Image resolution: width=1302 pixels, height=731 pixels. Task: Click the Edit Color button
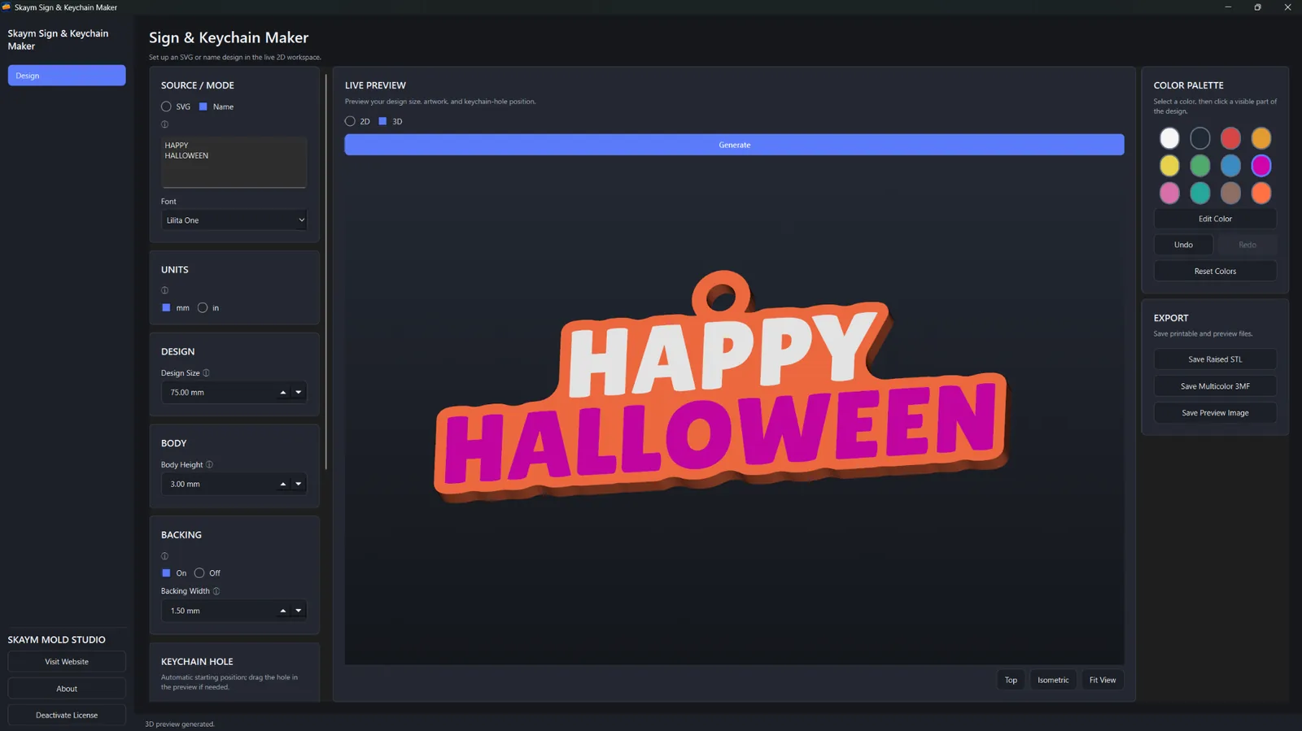click(1215, 219)
